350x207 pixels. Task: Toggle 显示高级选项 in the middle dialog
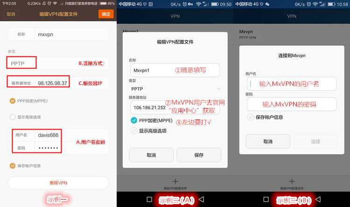(134, 131)
